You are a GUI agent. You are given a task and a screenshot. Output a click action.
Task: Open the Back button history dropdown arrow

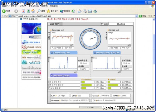(x=12, y=11)
